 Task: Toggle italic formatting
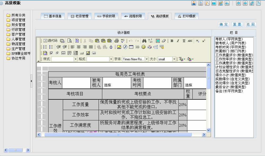tap(178, 41)
